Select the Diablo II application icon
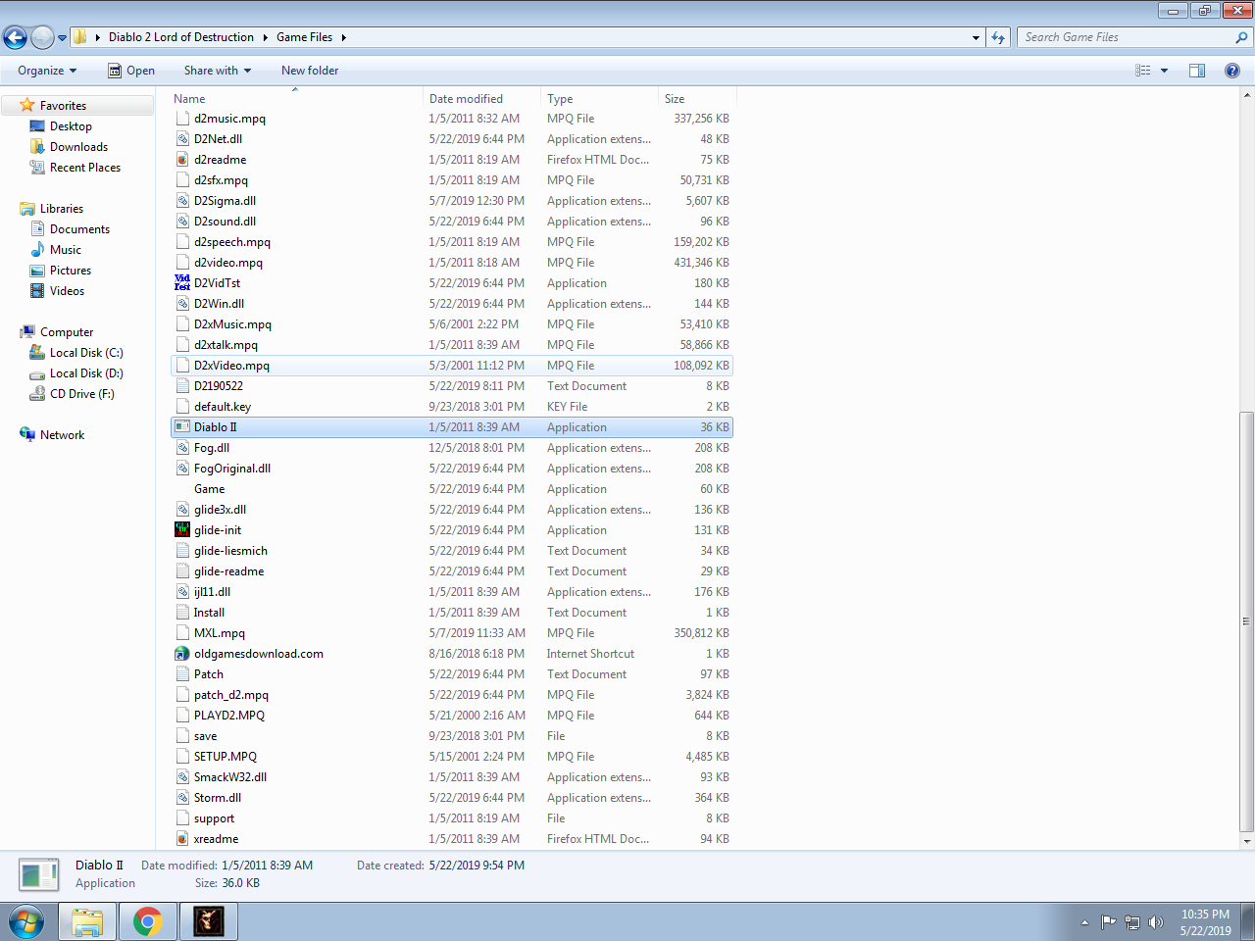This screenshot has height=941, width=1255. point(182,427)
